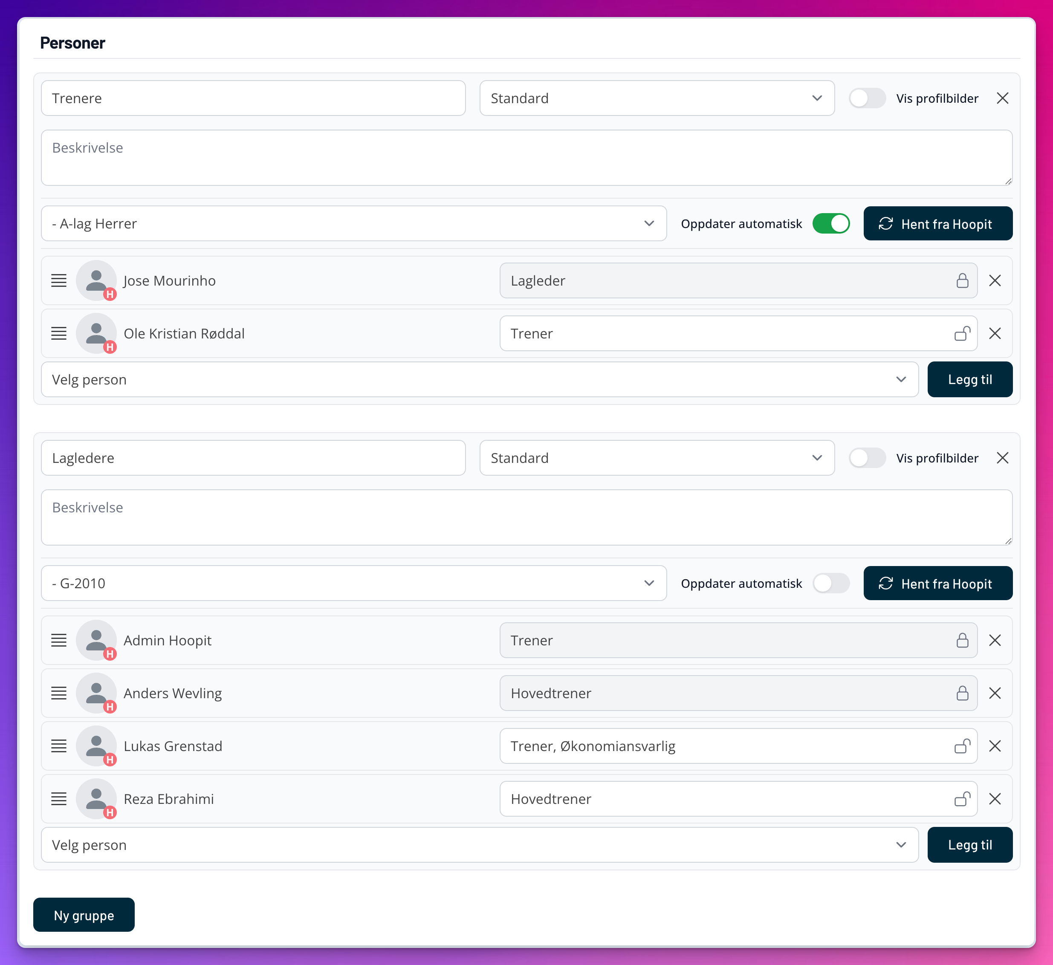Click drag handle icon for Anders Wevling
The image size is (1053, 965).
coord(59,693)
